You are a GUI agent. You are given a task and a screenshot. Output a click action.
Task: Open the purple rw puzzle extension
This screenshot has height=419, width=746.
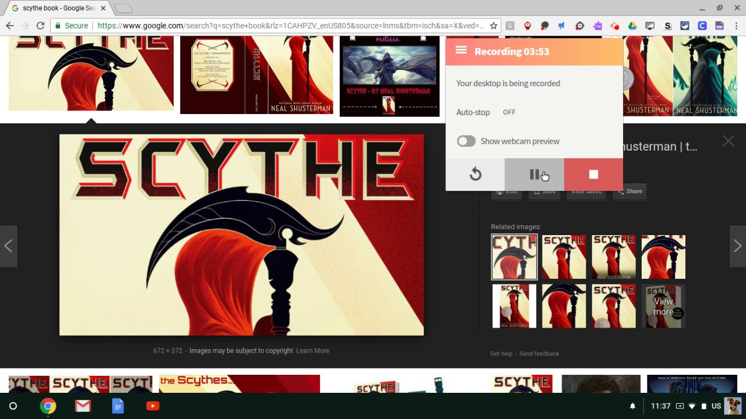pos(597,26)
